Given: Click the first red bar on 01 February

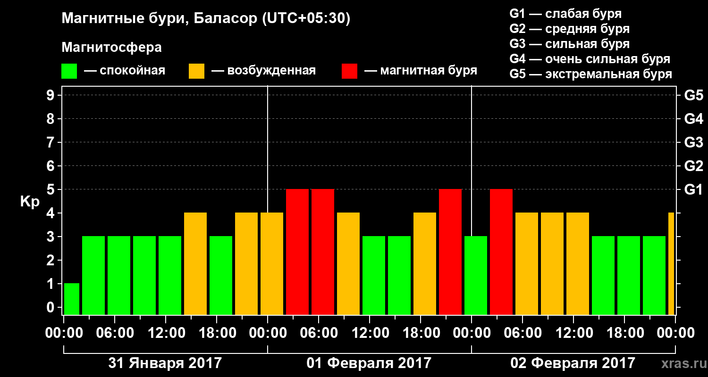Looking at the screenshot, I should click(297, 252).
